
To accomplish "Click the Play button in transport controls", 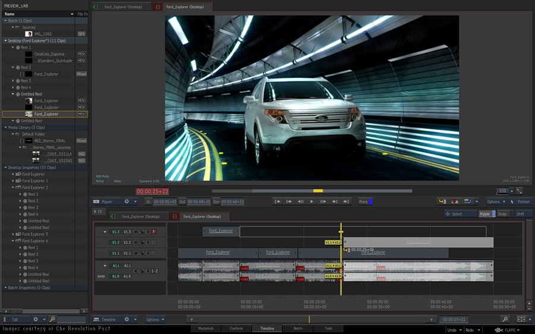I will tap(312, 201).
